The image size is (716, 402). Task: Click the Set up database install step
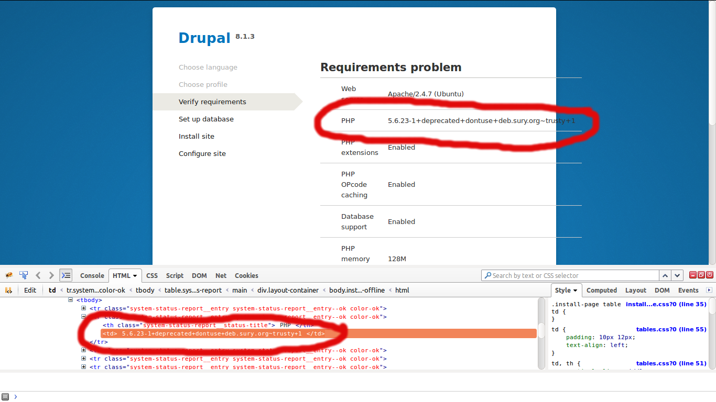(206, 119)
